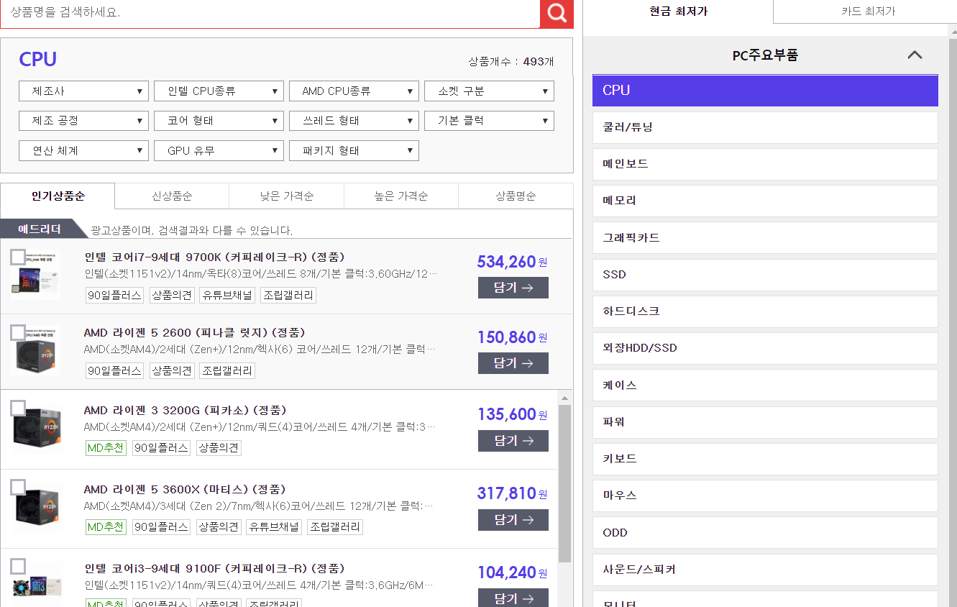Viewport: 957px width, 607px height.
Task: Select the 파워 category
Action: [765, 422]
